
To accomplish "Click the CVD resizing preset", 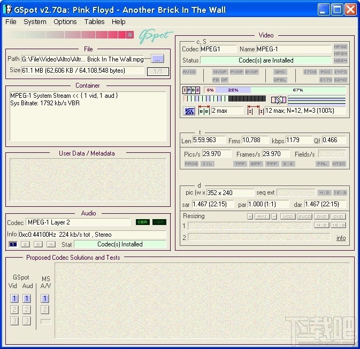I will (338, 216).
